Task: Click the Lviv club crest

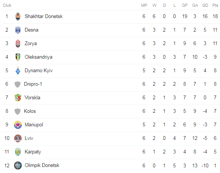Action: [x=18, y=138]
